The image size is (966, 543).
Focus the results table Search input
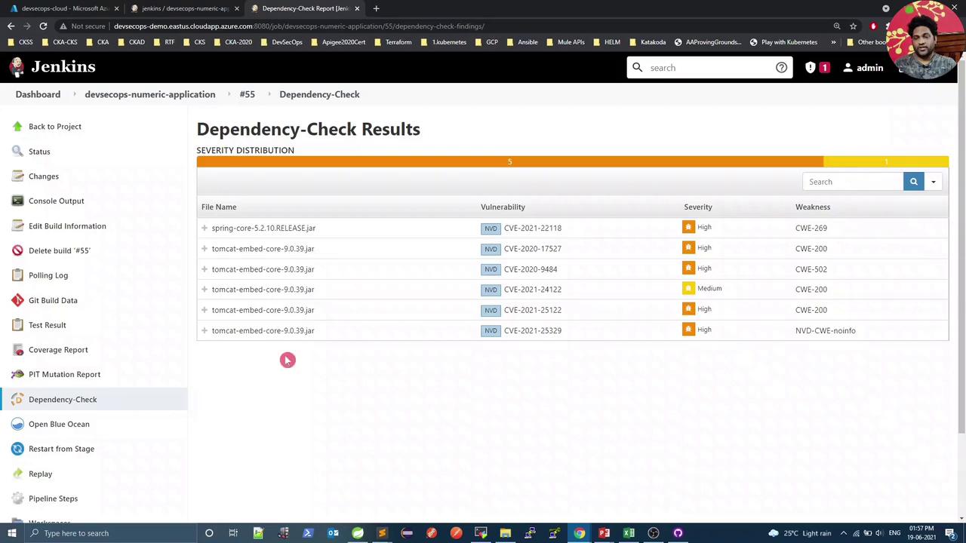click(x=853, y=182)
